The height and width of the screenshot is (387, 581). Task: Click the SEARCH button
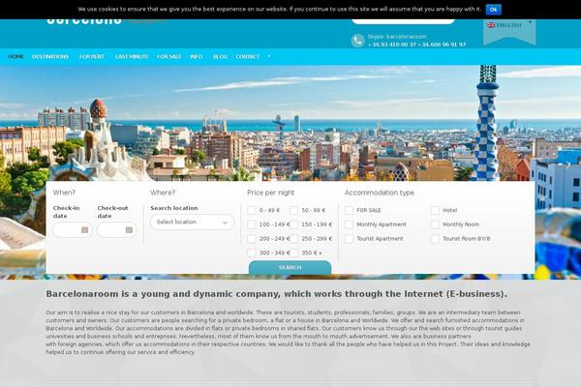tap(290, 267)
